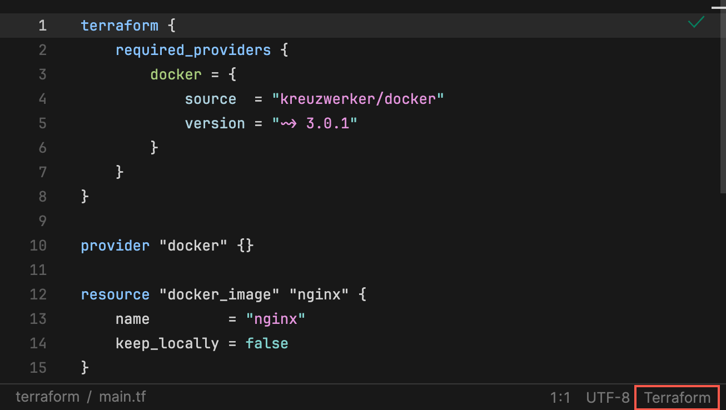Screen dimensions: 726x410
Task: Place cursor on the terraform keyword
Action: (120, 25)
